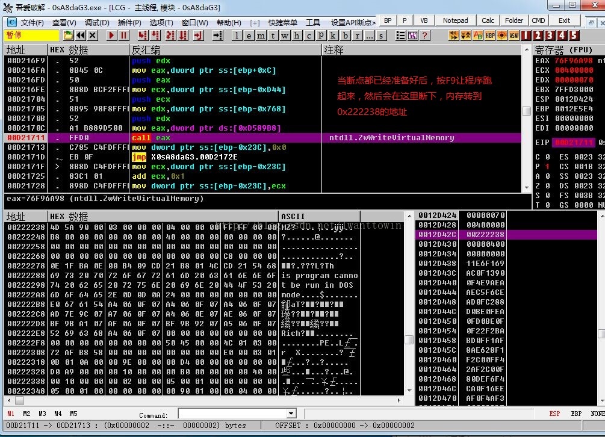
Task: Switch to memory dump tab M2
Action: click(26, 414)
